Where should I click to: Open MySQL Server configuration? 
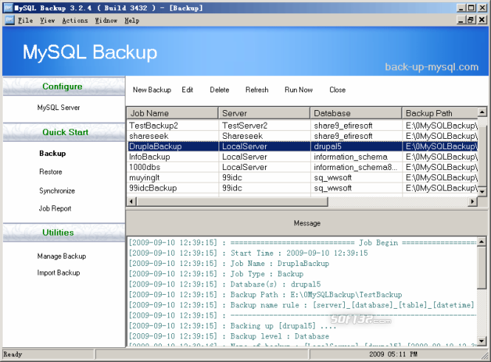[58, 108]
